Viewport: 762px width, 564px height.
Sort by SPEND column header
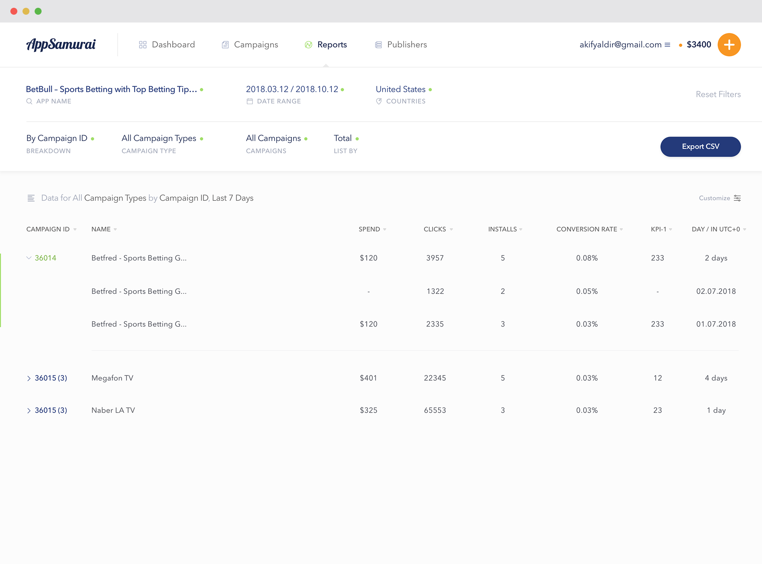[372, 229]
